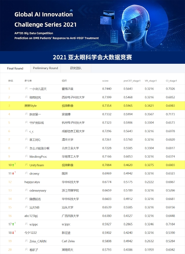Click the VA_stage1 column header
This screenshot has height=254, width=185.
pyautogui.click(x=151, y=81)
